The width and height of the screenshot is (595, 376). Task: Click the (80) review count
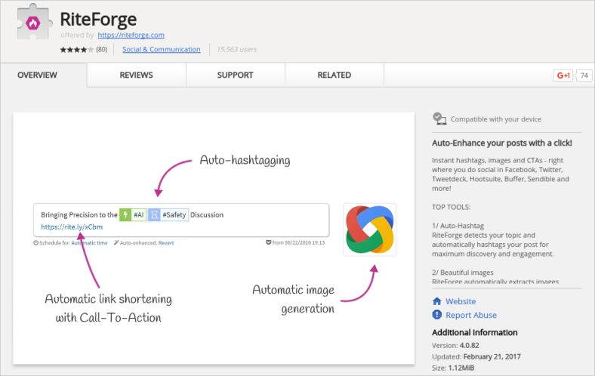coord(101,49)
